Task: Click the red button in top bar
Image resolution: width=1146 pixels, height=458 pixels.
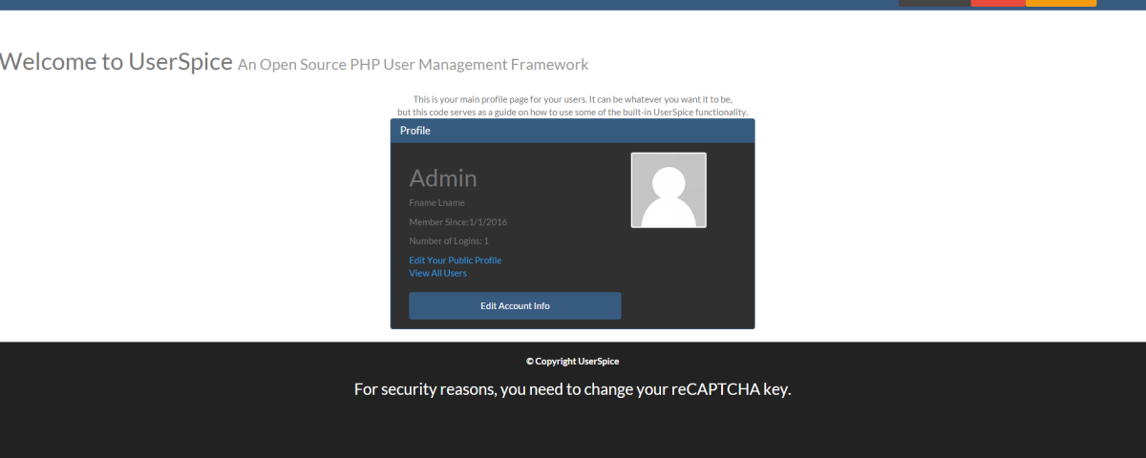Action: pyautogui.click(x=998, y=3)
